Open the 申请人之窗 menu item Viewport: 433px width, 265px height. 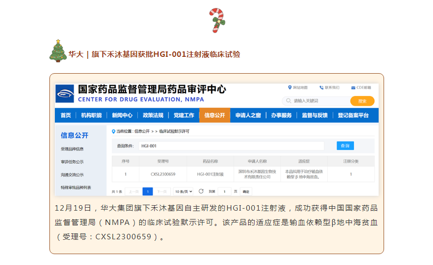[x=248, y=115]
